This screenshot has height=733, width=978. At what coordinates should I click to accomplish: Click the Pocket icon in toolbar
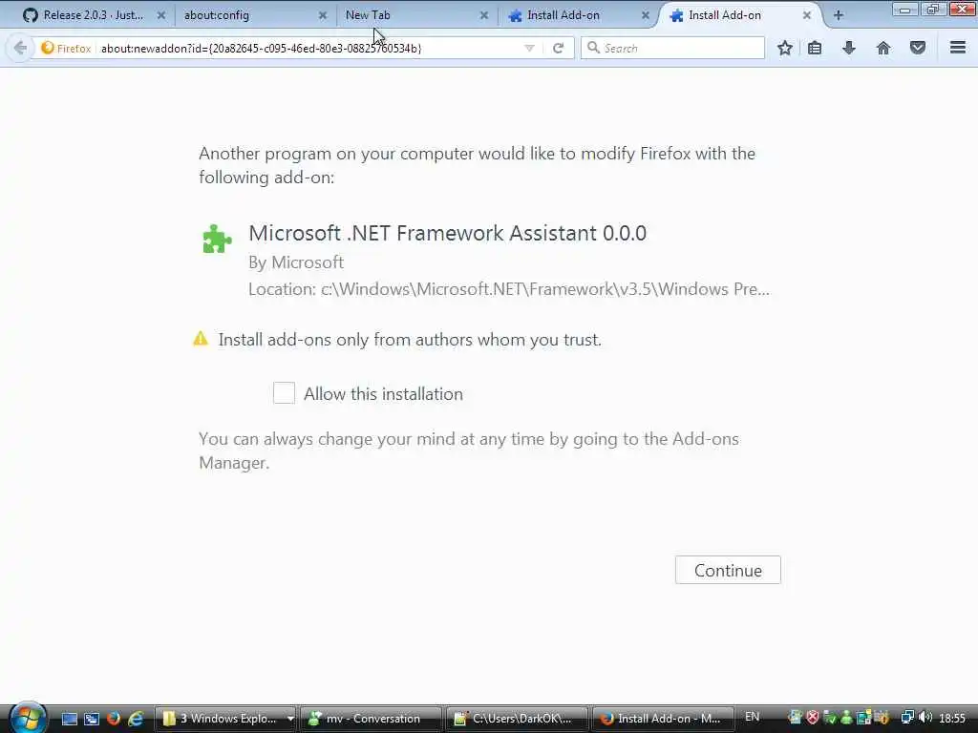point(918,48)
